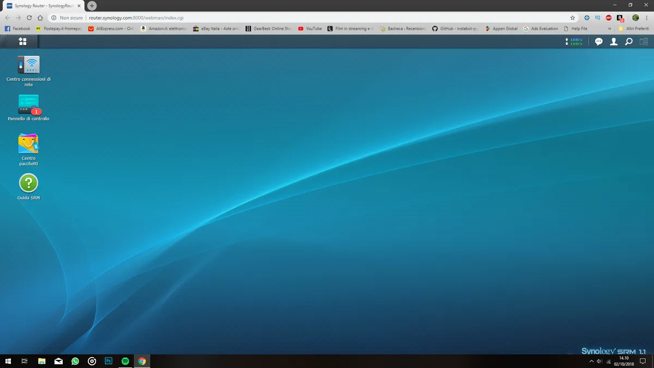Open the SRM search magnifier
654x368 pixels.
pyautogui.click(x=628, y=41)
